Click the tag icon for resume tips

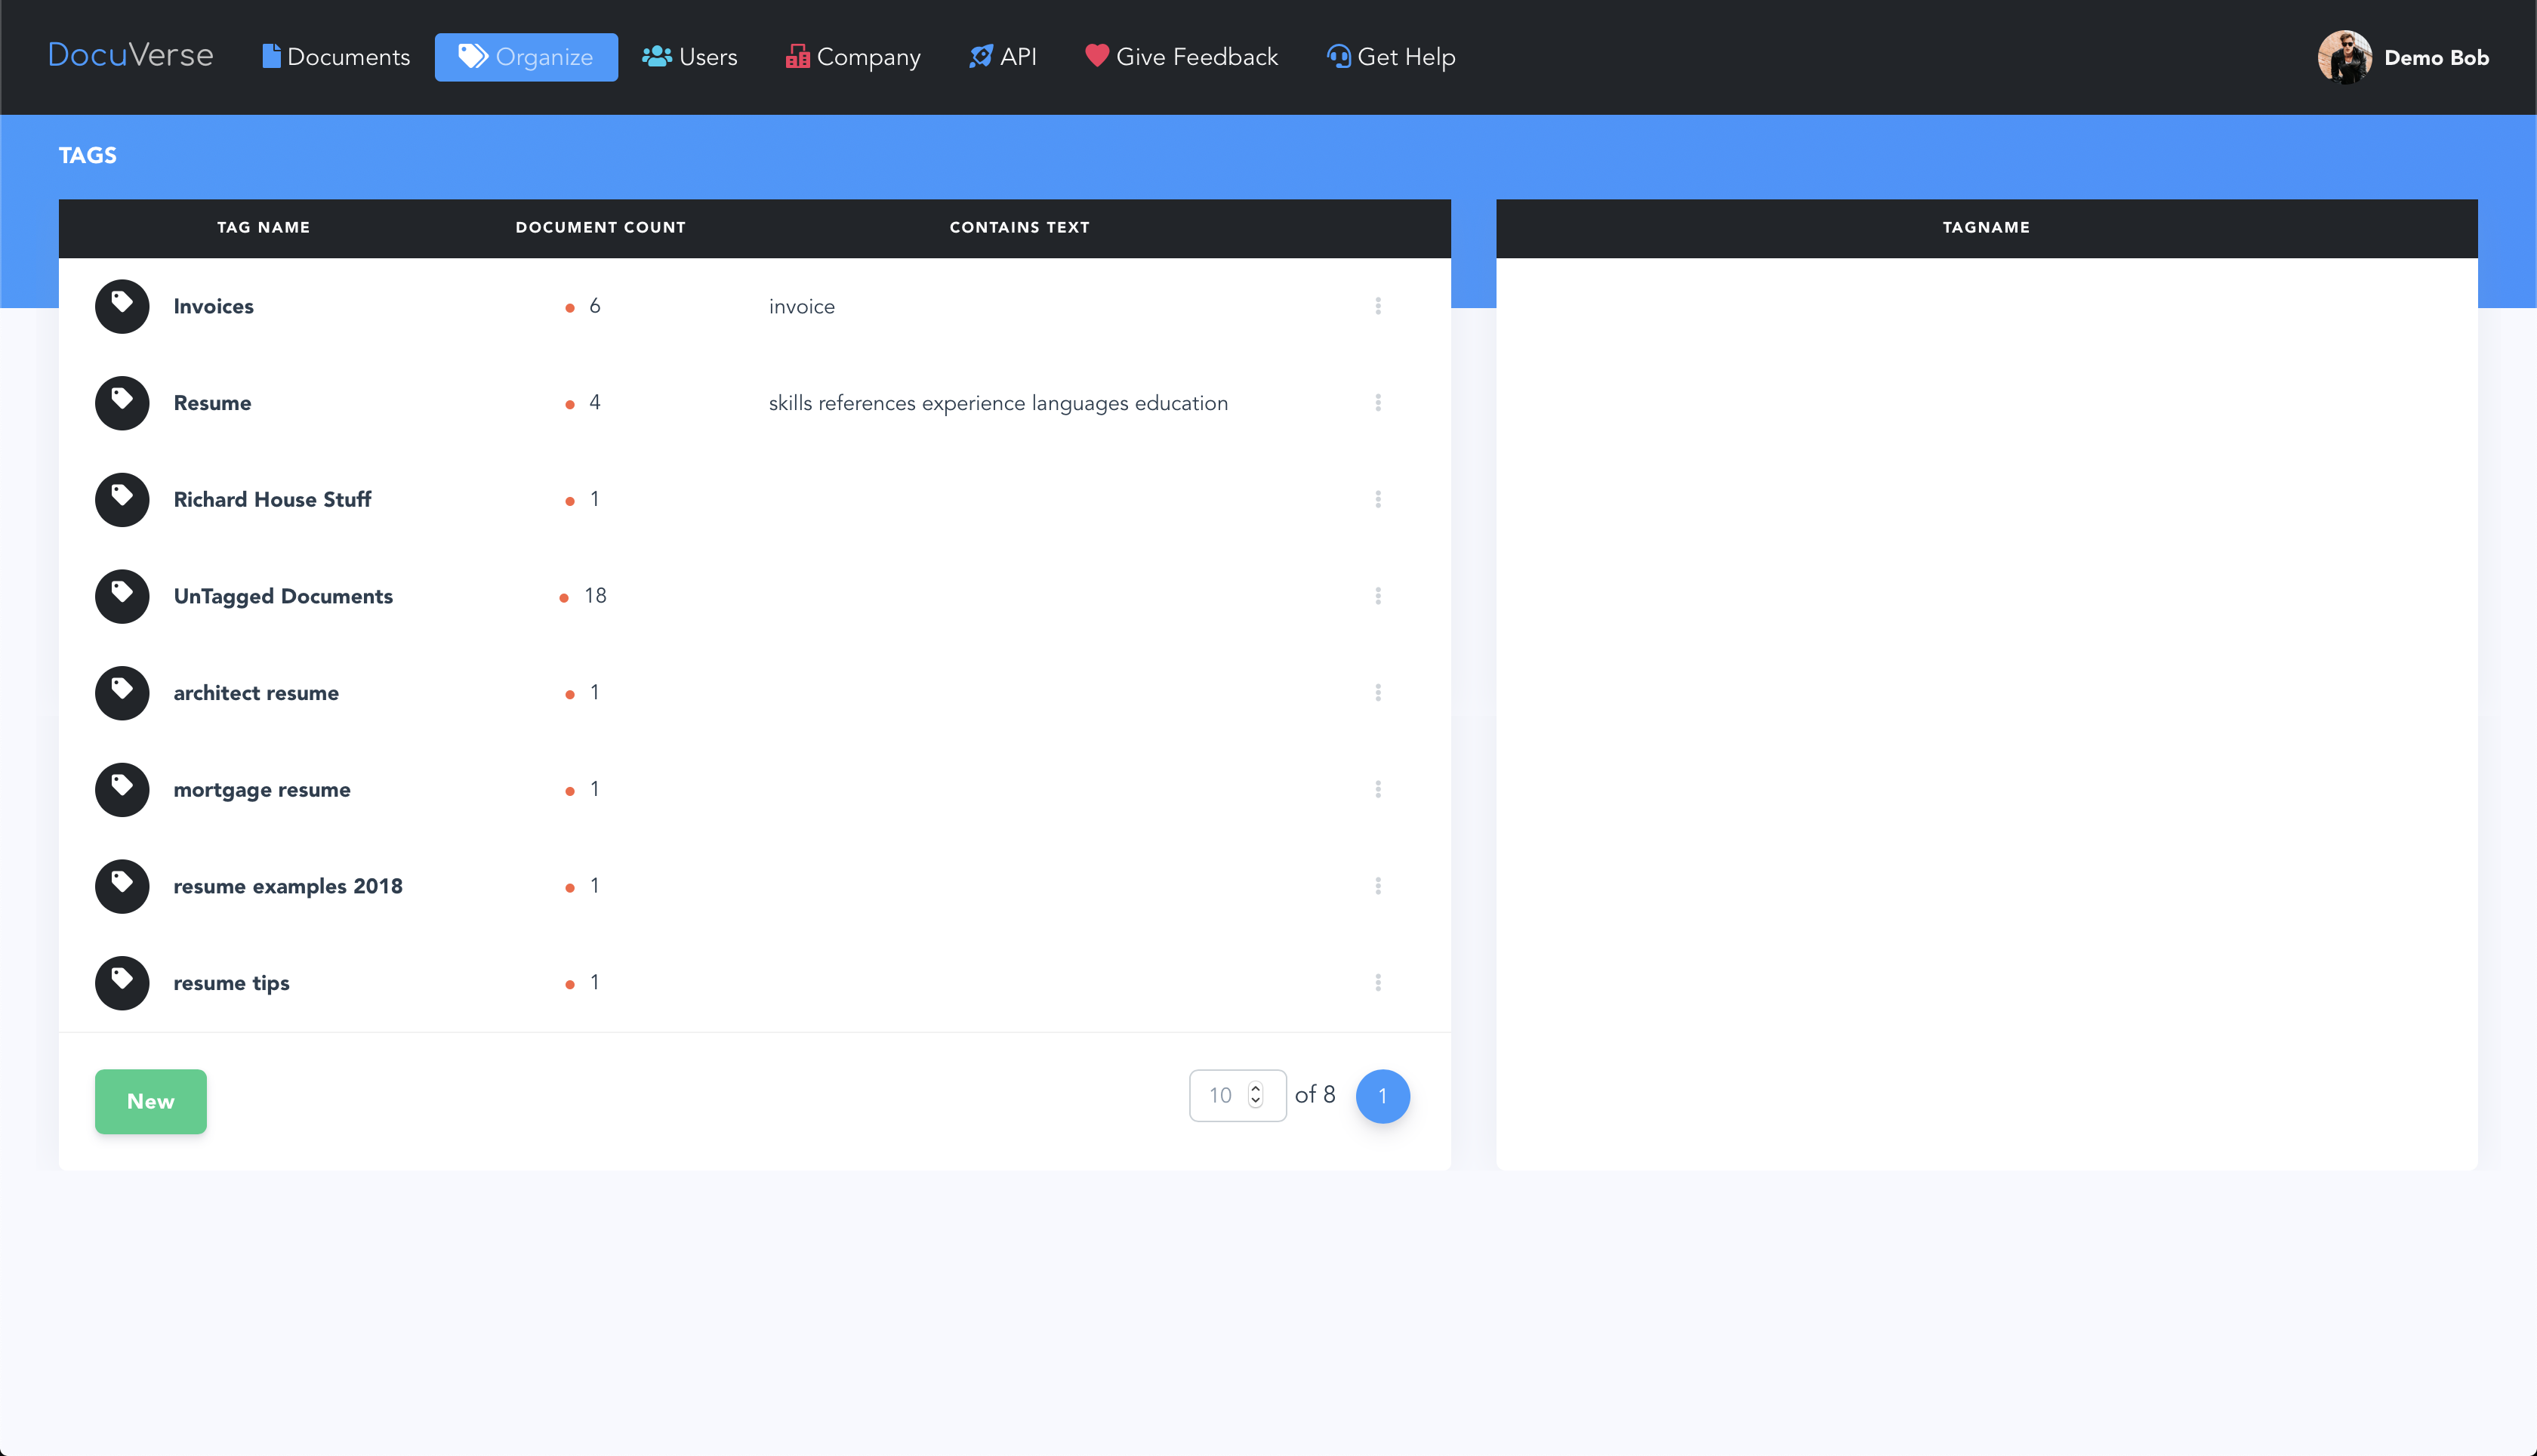(122, 983)
